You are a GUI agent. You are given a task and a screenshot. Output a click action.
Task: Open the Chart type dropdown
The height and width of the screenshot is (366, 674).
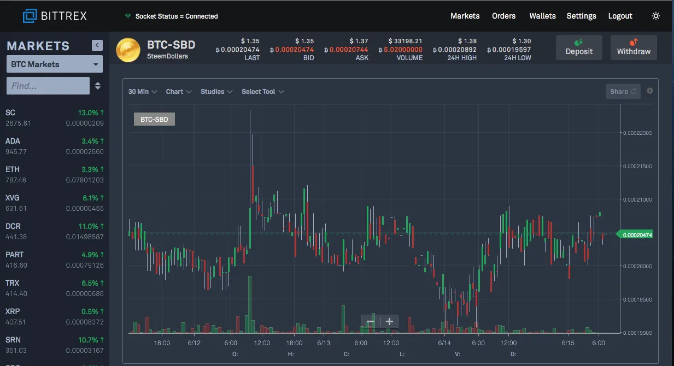pyautogui.click(x=179, y=91)
